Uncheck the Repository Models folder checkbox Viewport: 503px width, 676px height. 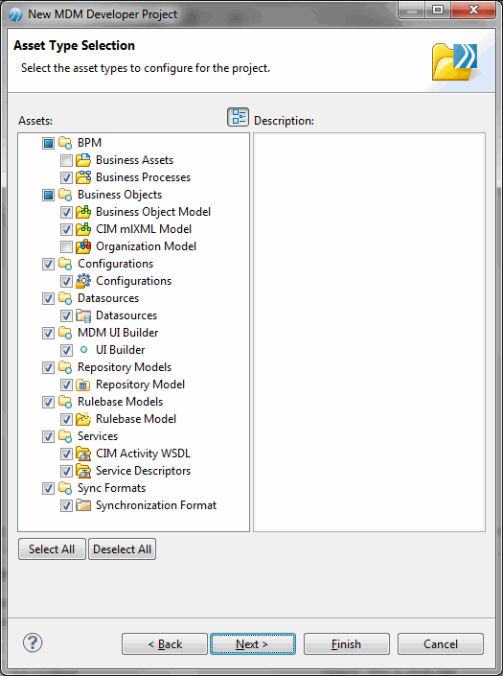point(48,367)
